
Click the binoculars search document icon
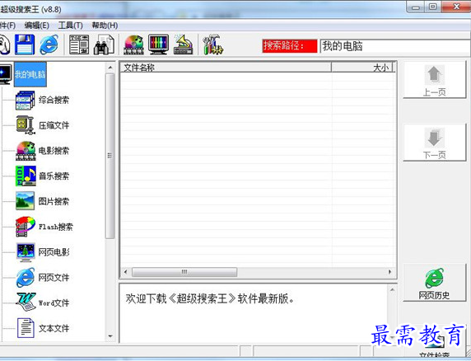click(x=104, y=45)
